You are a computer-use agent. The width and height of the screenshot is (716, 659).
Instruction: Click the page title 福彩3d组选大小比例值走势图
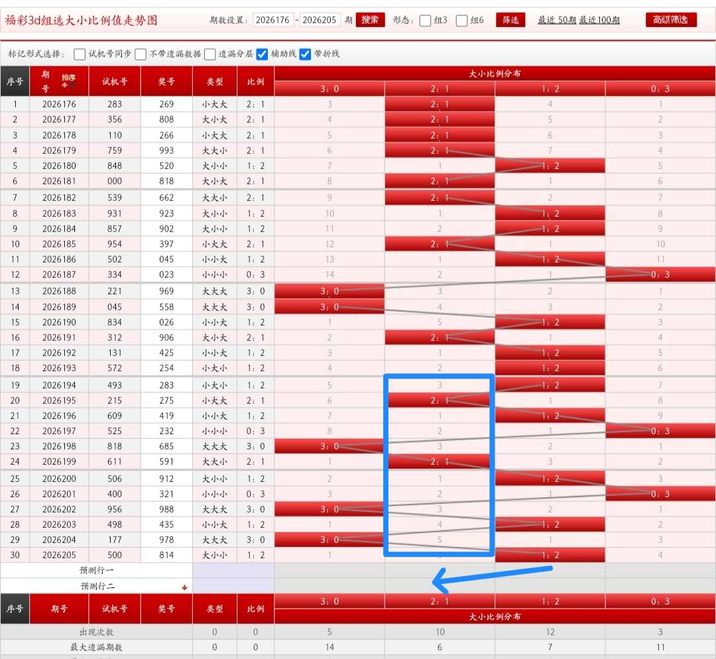coord(82,21)
